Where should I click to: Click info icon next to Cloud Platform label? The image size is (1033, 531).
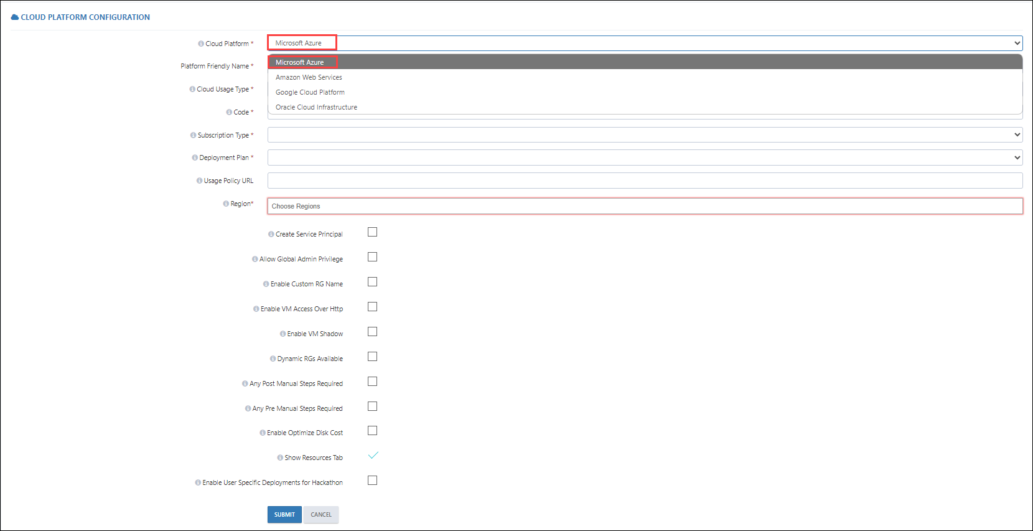(201, 44)
